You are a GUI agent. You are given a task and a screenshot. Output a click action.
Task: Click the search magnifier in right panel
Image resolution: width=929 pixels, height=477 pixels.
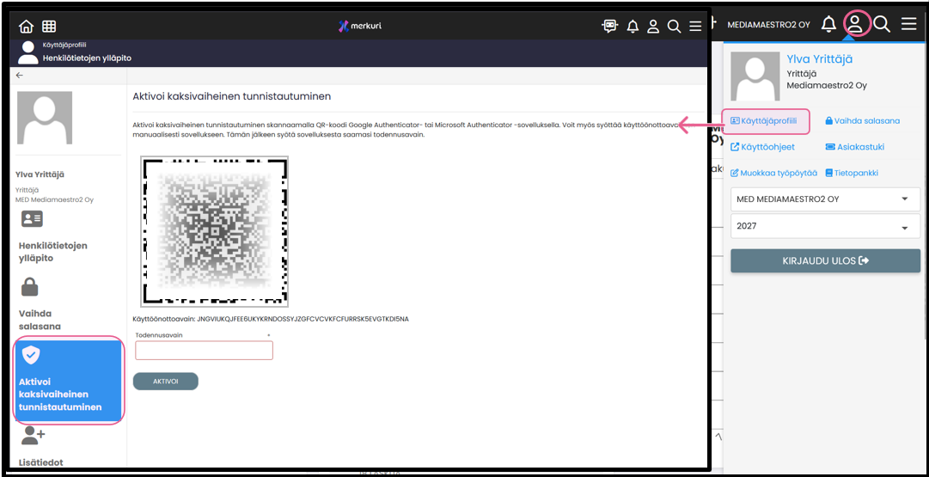882,24
